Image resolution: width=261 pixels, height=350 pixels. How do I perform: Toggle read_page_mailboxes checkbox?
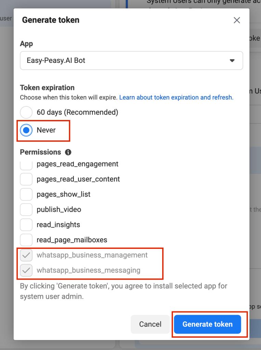point(26,240)
